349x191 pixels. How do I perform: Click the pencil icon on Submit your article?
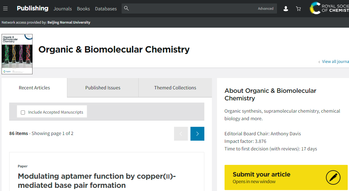pos(333,177)
